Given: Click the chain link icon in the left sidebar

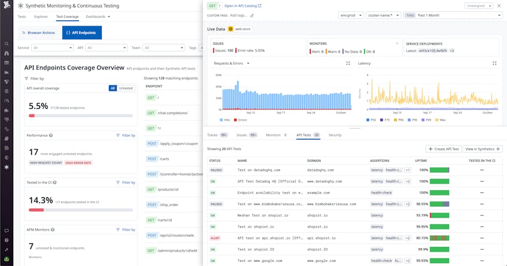Looking at the screenshot, I should coord(7,129).
